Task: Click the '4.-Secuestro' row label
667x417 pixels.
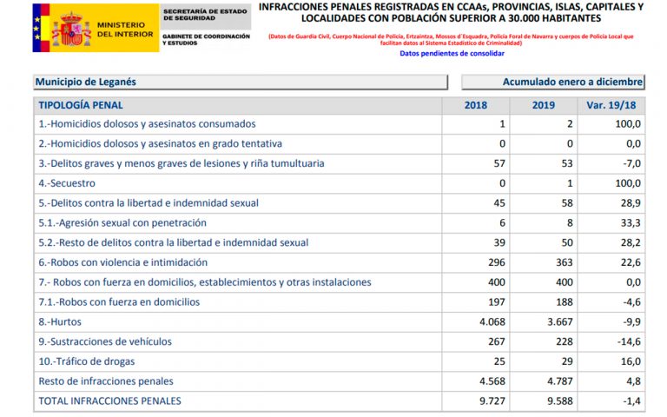Action: pyautogui.click(x=67, y=183)
